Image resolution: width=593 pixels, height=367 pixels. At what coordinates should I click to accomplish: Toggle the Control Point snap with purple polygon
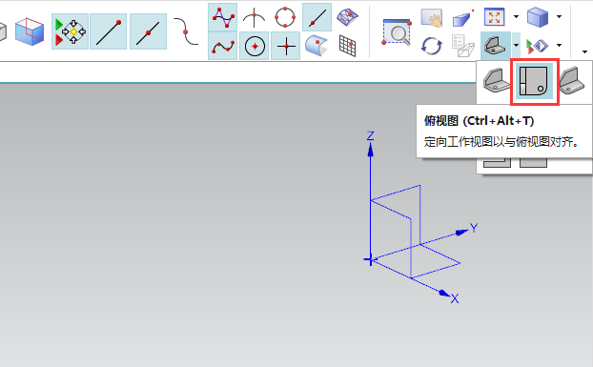pyautogui.click(x=223, y=17)
